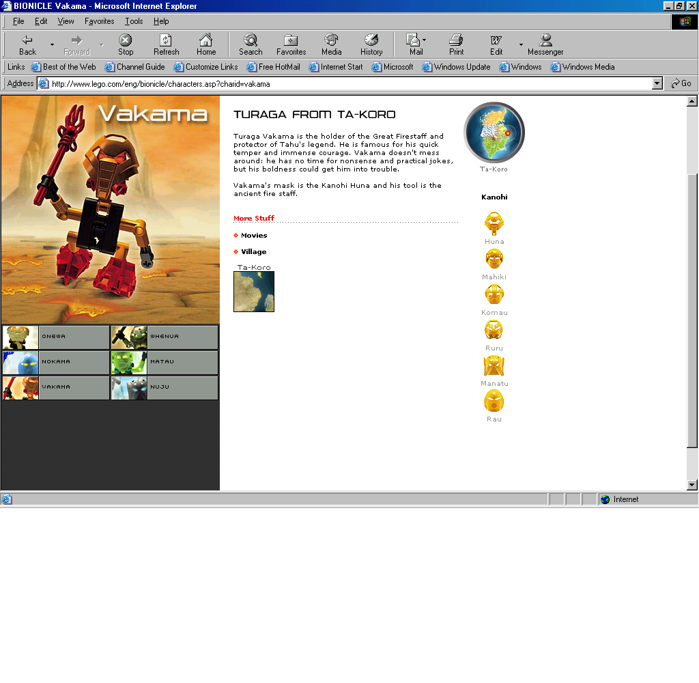Screen dimensions: 699x683
Task: Expand the Forward history dropdown arrow
Action: pyautogui.click(x=102, y=45)
